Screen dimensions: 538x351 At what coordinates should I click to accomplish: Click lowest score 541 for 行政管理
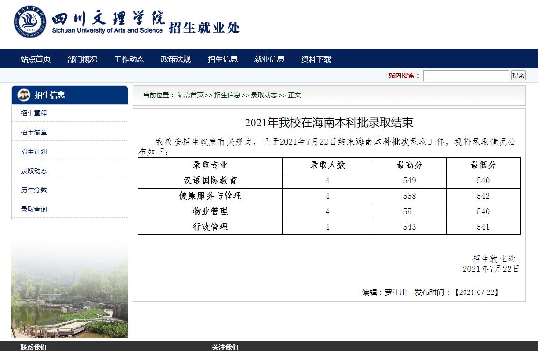[x=483, y=227]
